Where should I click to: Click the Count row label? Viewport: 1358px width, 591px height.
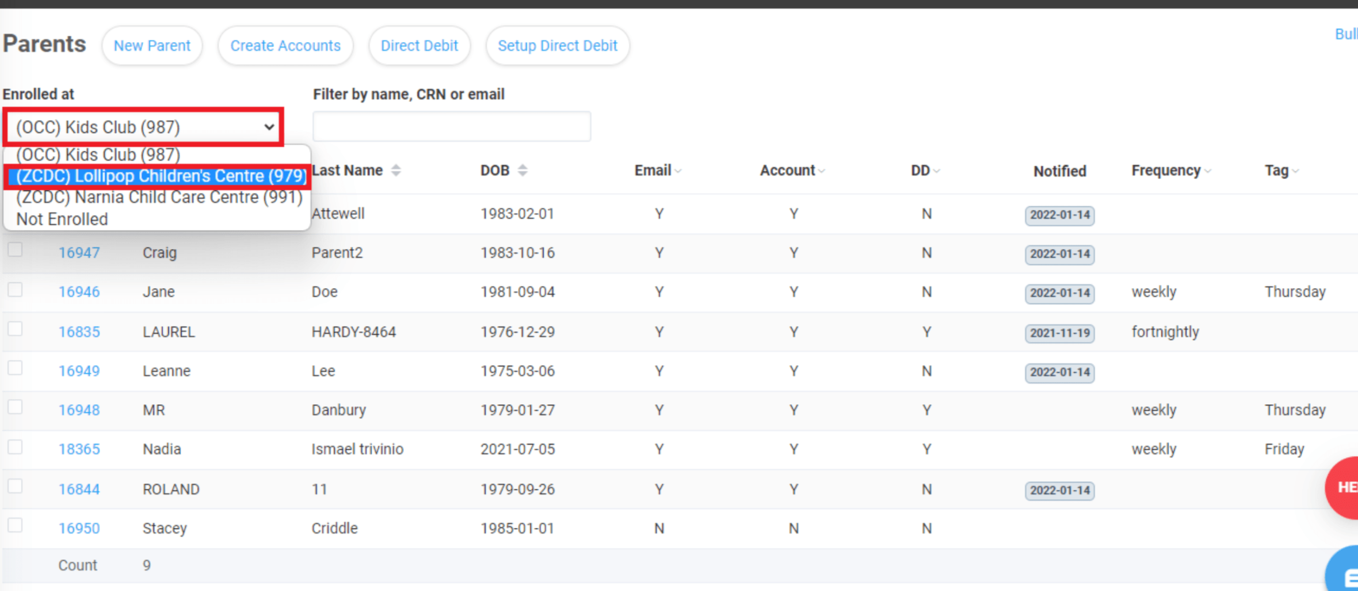click(78, 566)
